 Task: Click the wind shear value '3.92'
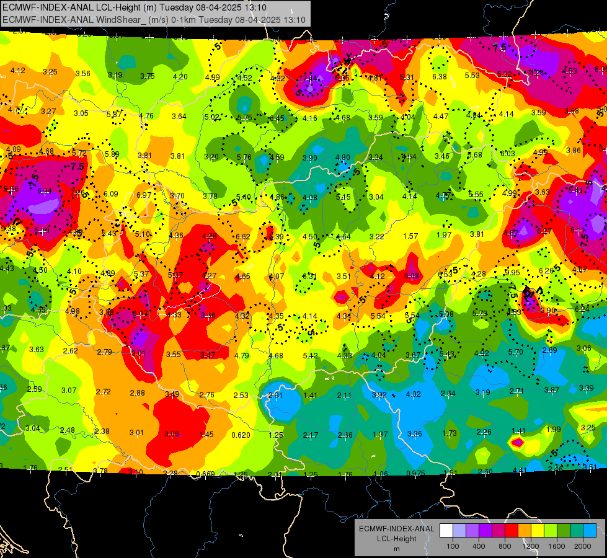379,394
